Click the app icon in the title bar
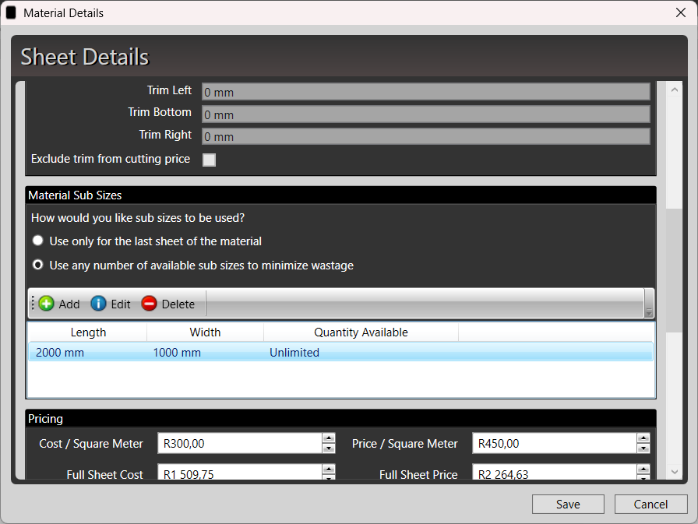Image resolution: width=698 pixels, height=524 pixels. (11, 12)
